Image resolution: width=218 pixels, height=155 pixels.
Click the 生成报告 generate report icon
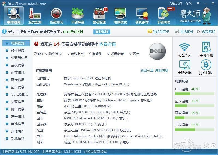click(177, 32)
